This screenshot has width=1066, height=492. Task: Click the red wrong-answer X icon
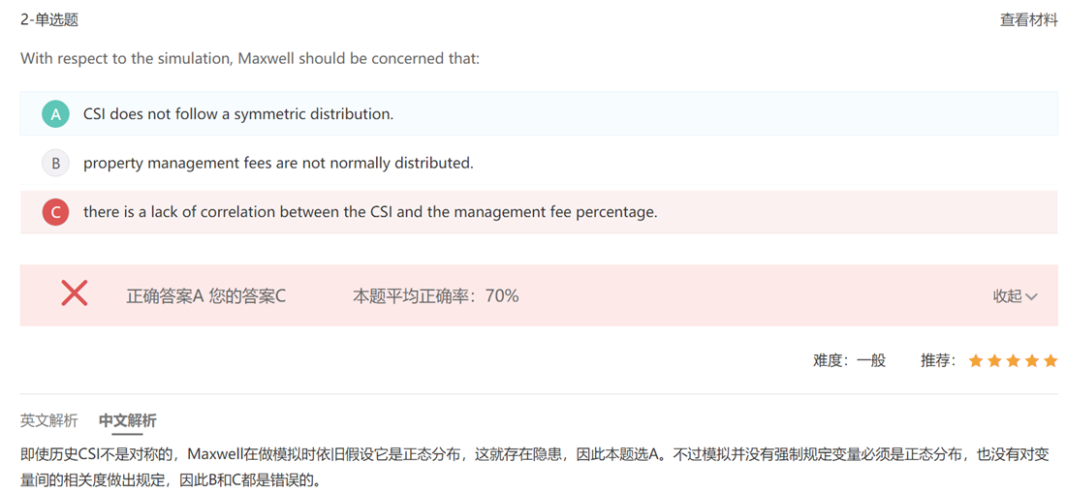coord(75,293)
